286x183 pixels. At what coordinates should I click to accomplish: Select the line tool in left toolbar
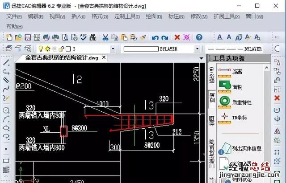tap(6, 62)
